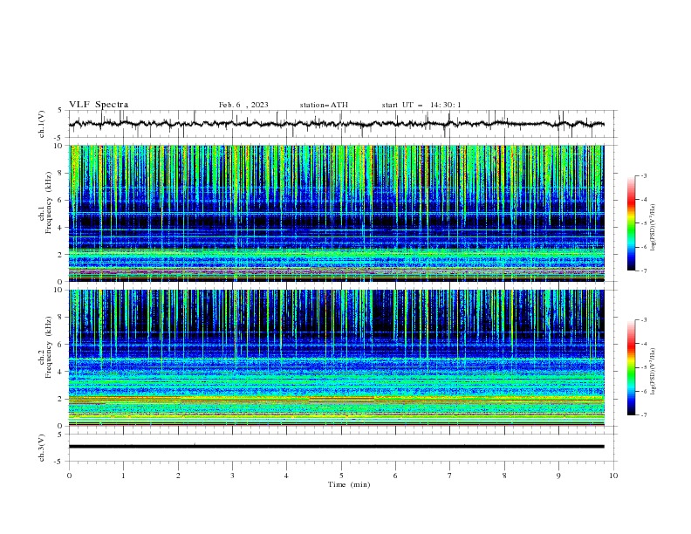Click the "-7" label on ch.1 color bar

643,270
